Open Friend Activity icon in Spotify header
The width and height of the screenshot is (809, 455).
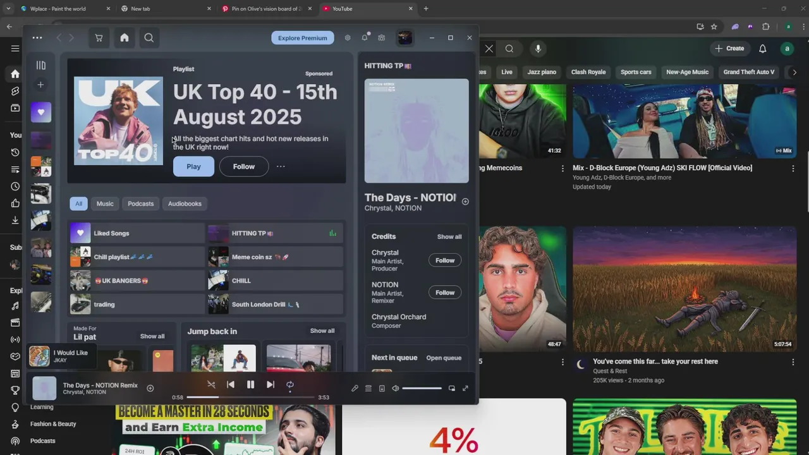(x=382, y=38)
